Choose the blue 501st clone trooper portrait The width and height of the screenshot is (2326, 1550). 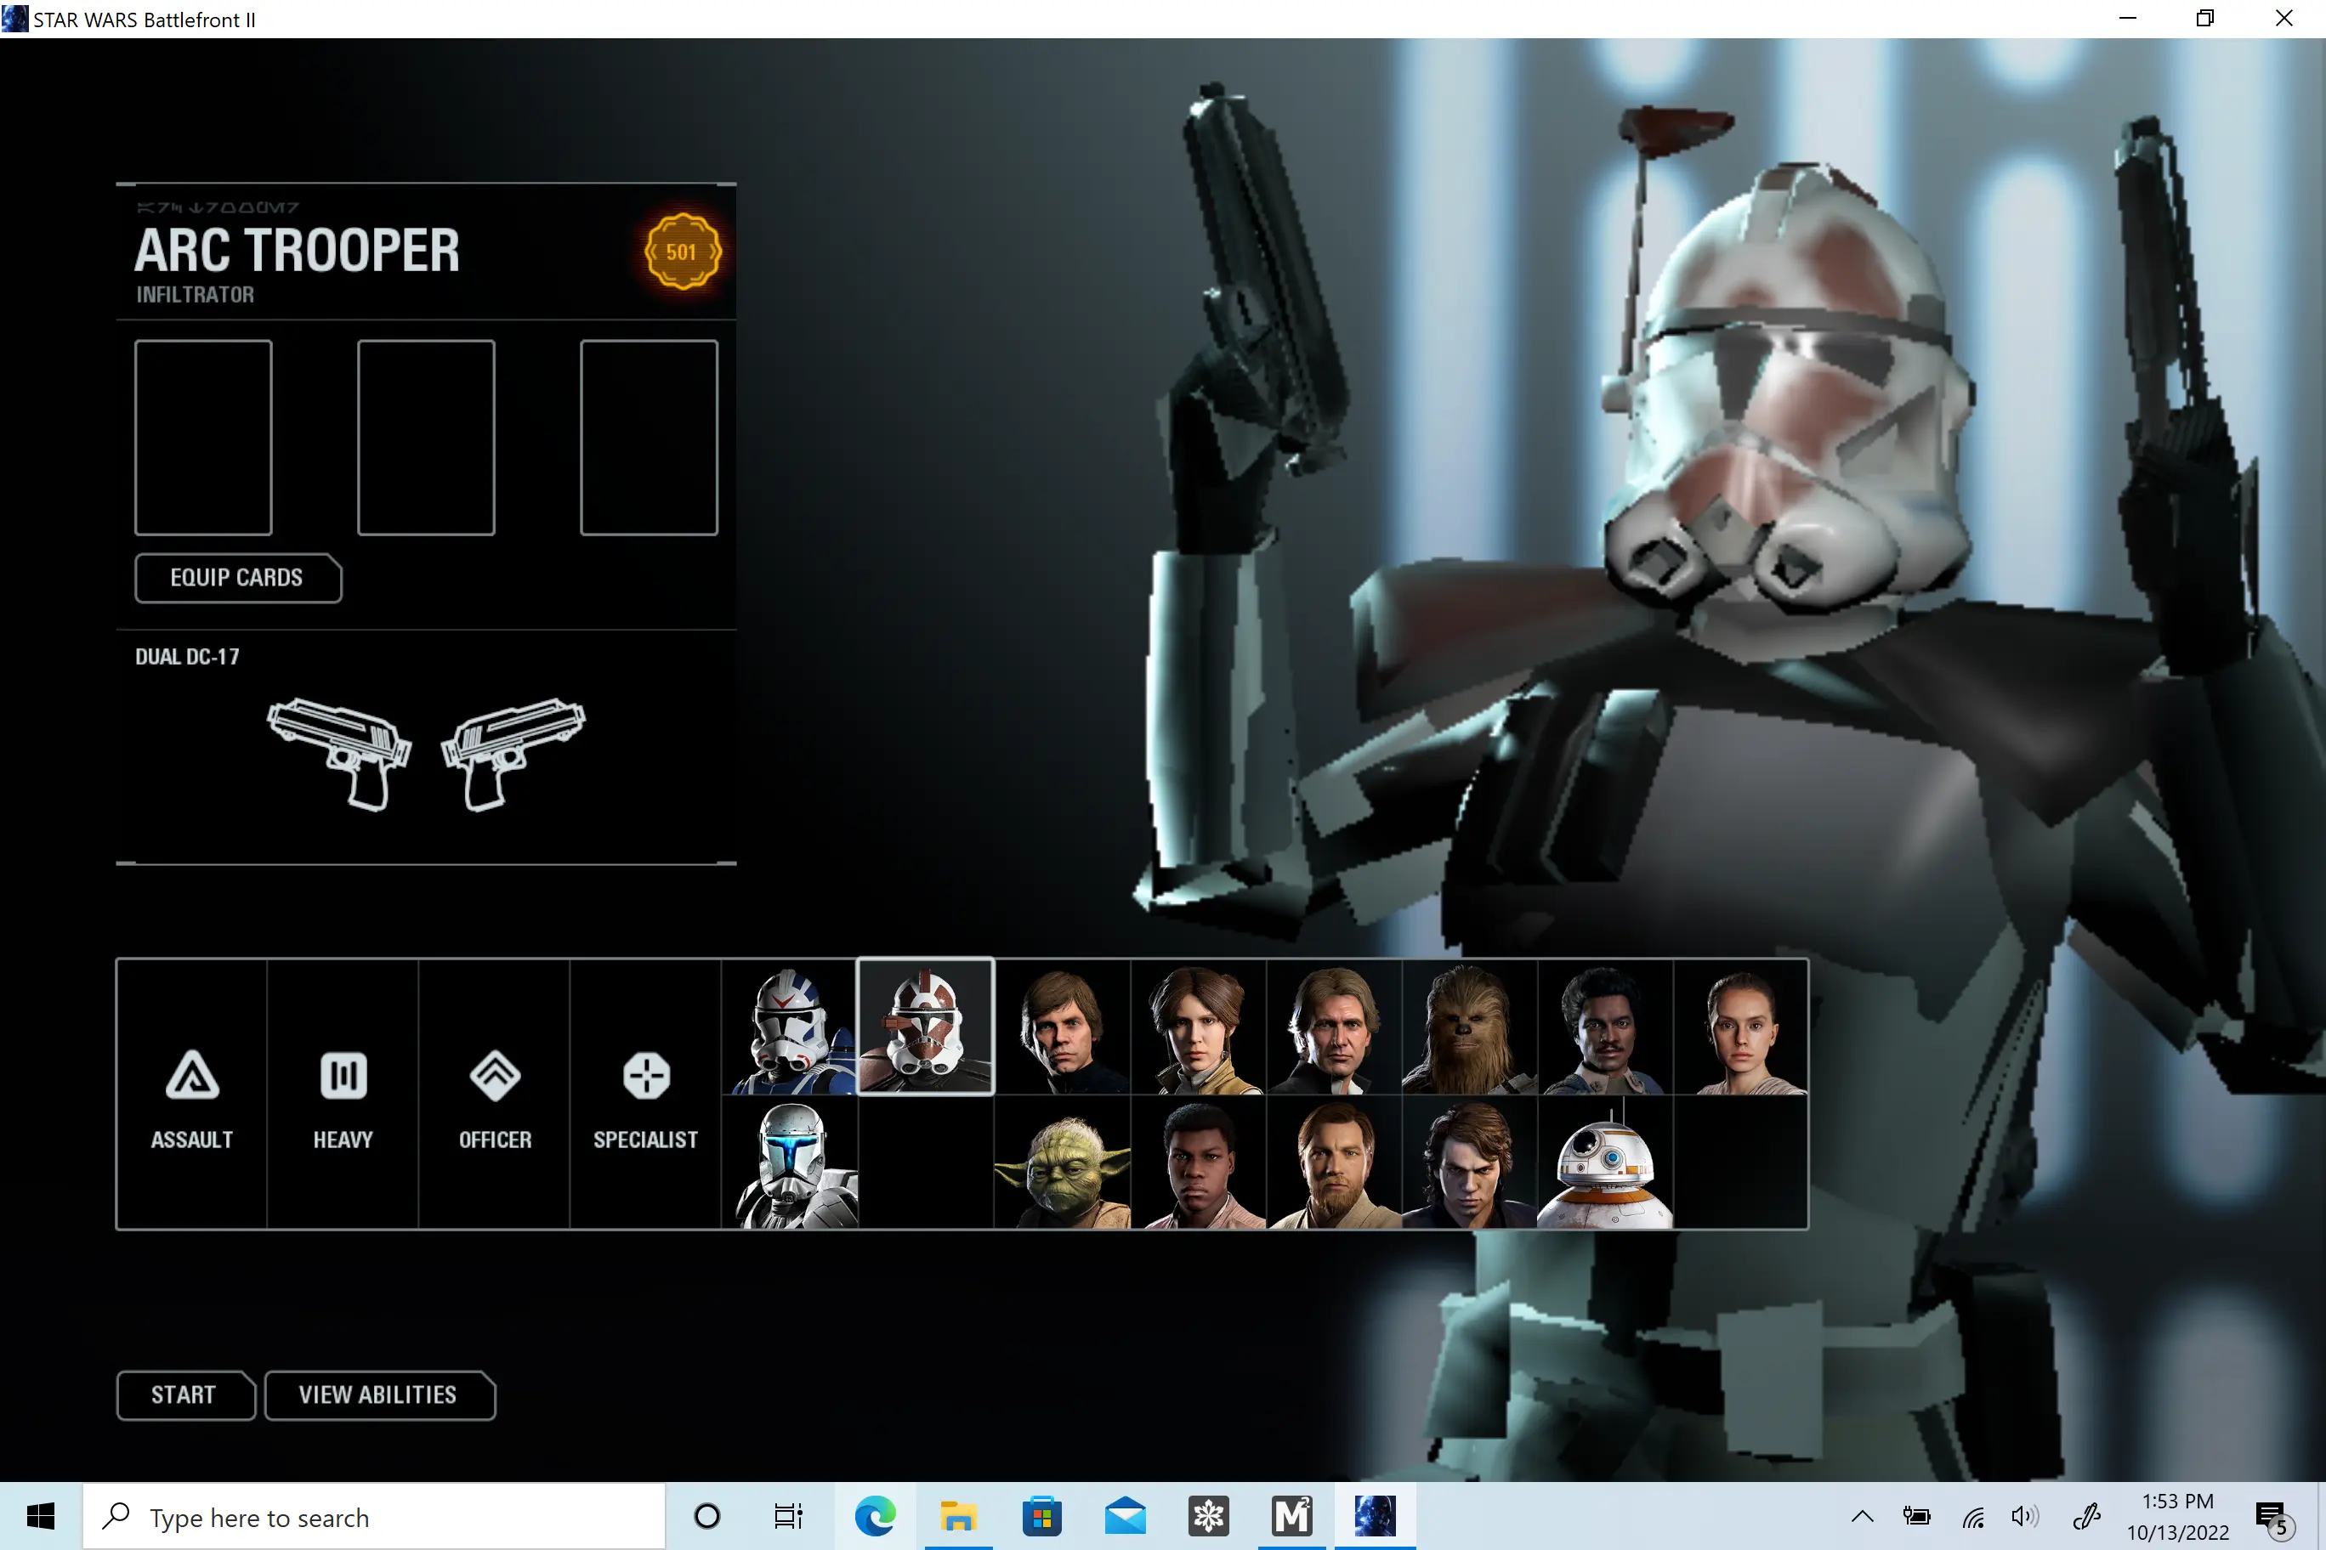790,1027
